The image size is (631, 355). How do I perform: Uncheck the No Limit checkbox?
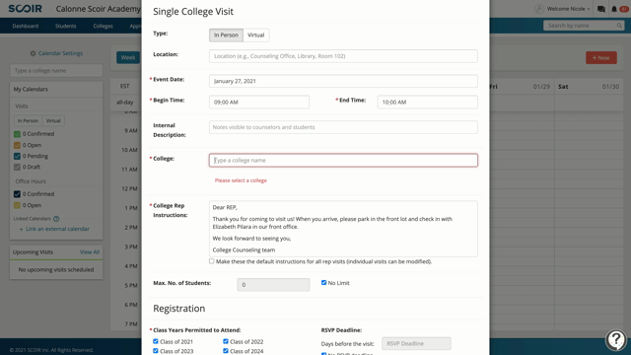(323, 283)
